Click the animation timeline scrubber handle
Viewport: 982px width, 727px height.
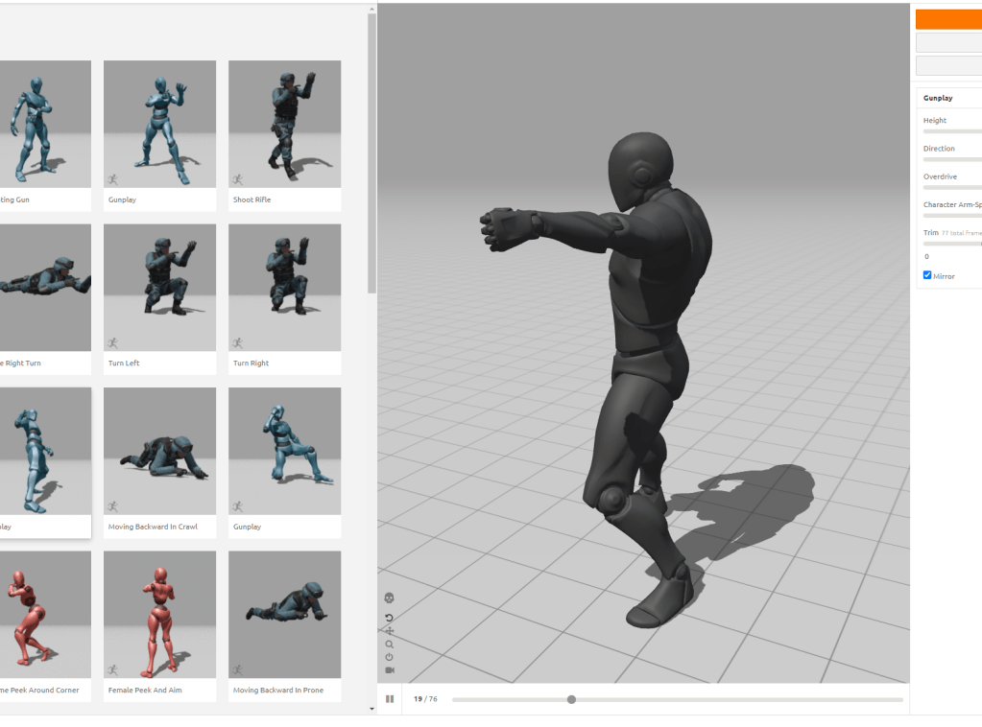coord(571,699)
